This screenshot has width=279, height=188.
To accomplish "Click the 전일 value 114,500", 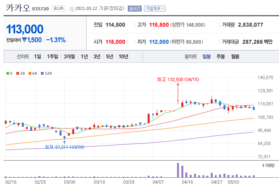I will click(x=115, y=25).
